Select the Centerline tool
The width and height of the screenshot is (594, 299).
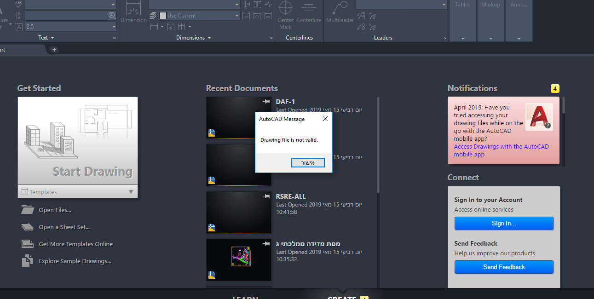click(x=309, y=12)
